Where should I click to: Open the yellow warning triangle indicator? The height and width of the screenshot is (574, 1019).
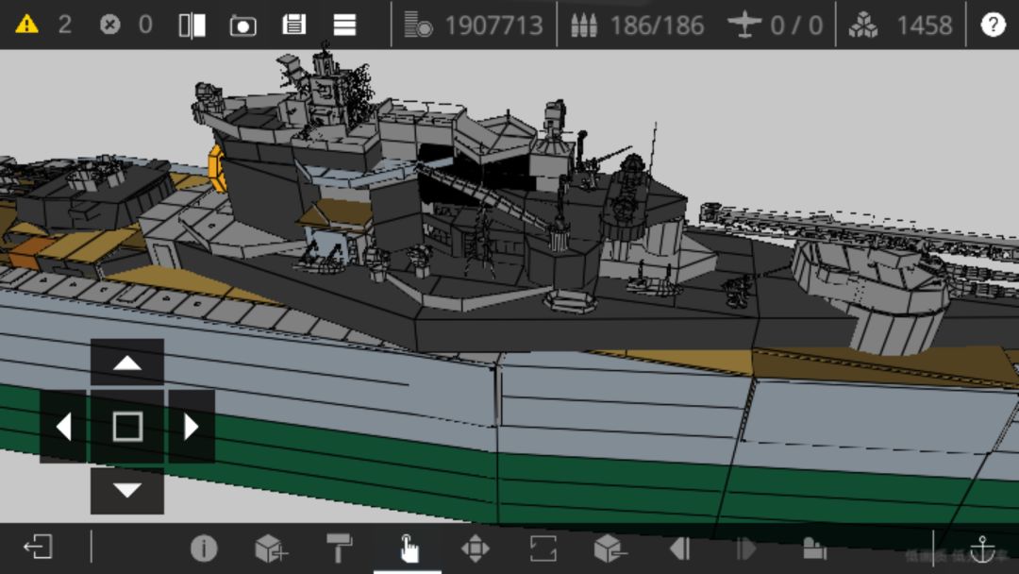point(26,25)
